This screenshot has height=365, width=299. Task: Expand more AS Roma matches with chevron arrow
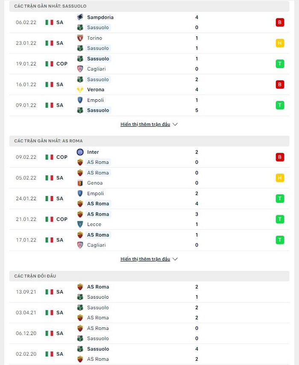(175, 259)
